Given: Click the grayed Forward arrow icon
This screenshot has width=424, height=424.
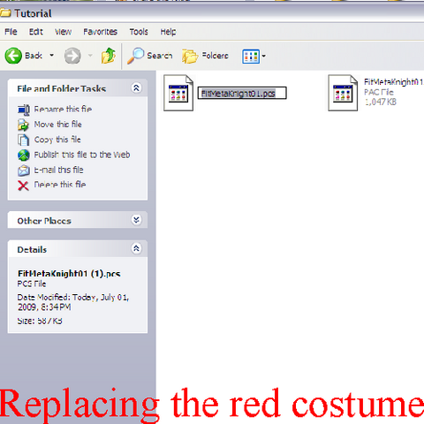Looking at the screenshot, I should coord(72,56).
